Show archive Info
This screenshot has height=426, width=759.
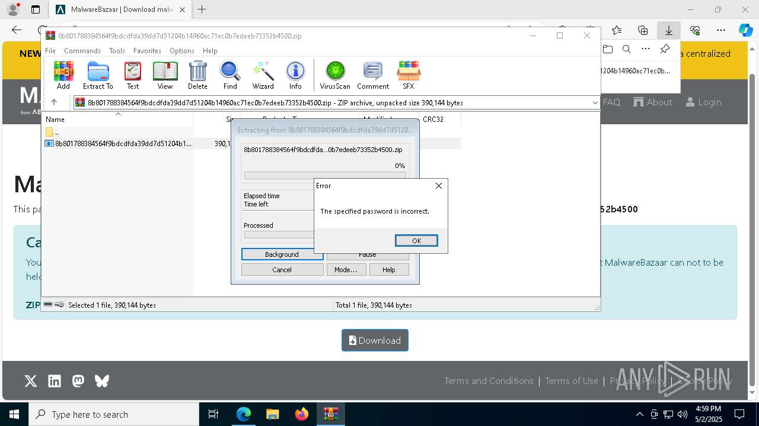tap(295, 75)
